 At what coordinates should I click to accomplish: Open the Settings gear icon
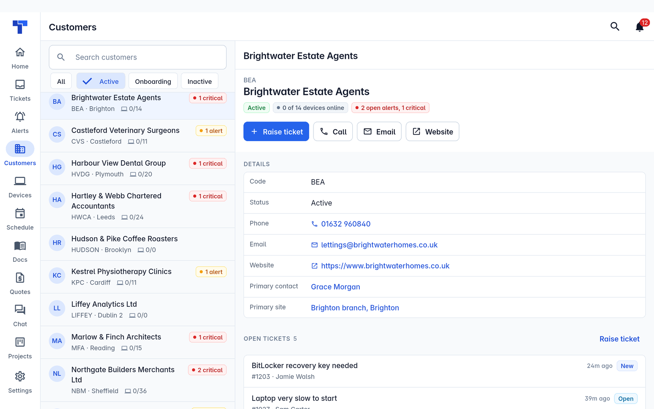click(20, 376)
